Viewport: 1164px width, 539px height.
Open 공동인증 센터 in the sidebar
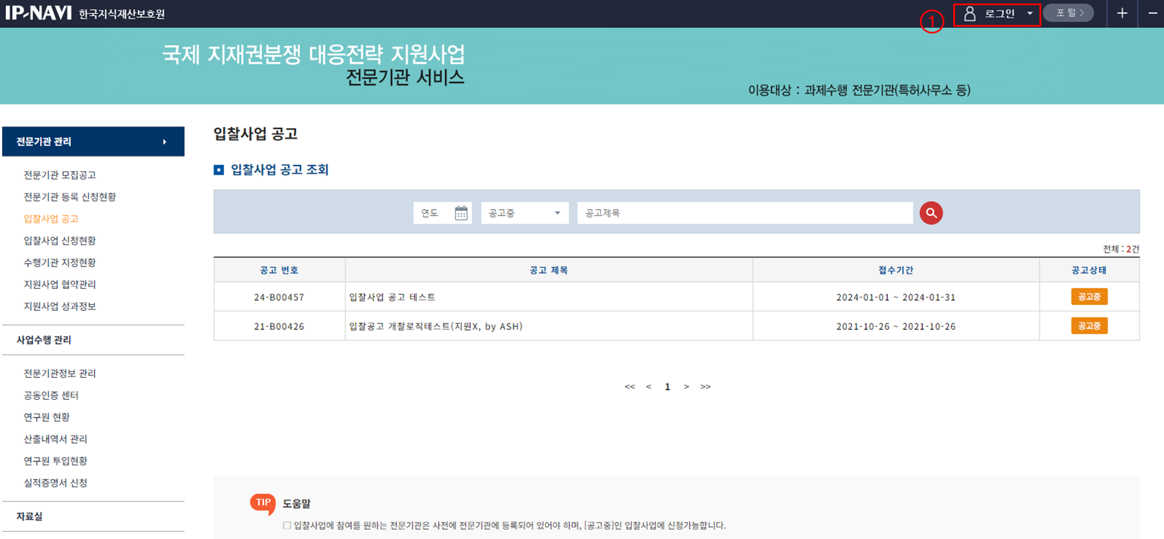pos(51,395)
